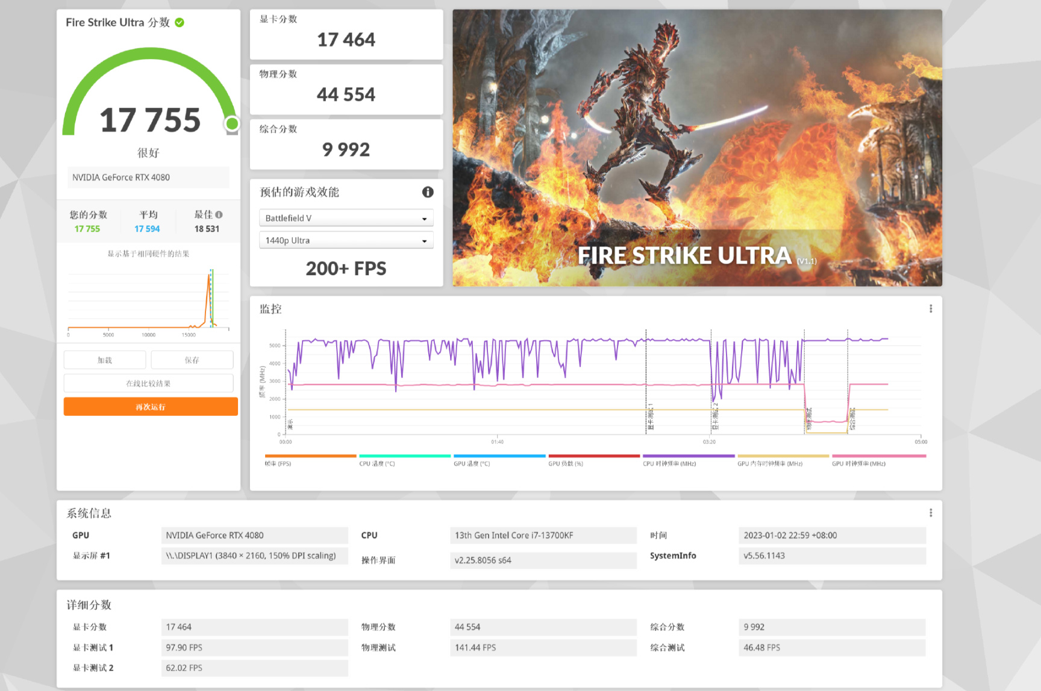Click the 监控 panel heading
1041x691 pixels.
(270, 309)
